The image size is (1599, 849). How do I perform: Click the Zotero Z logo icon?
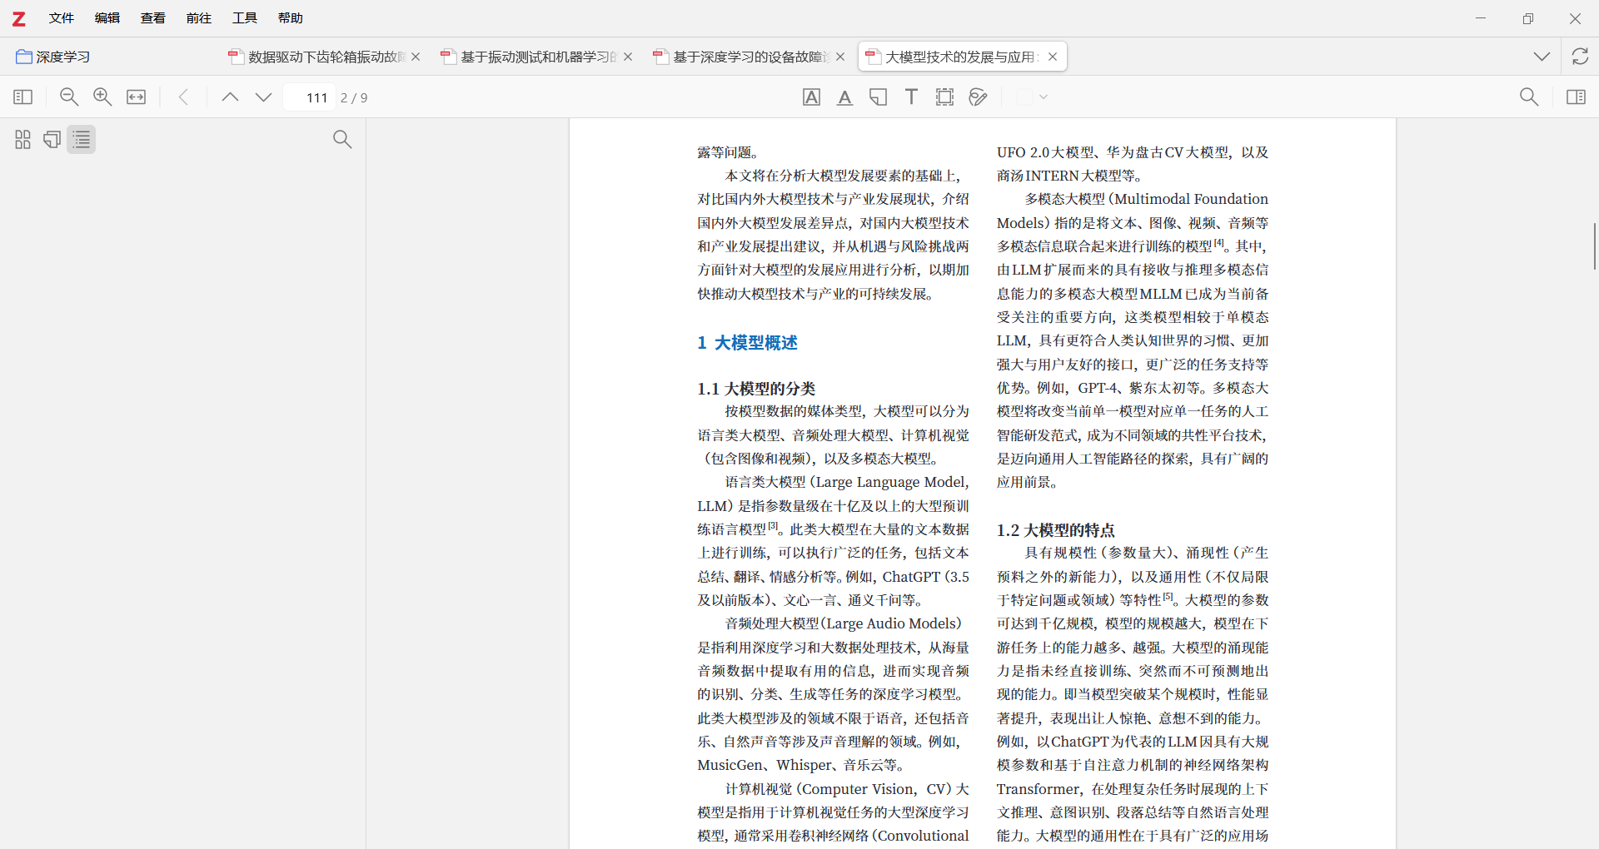(x=18, y=18)
